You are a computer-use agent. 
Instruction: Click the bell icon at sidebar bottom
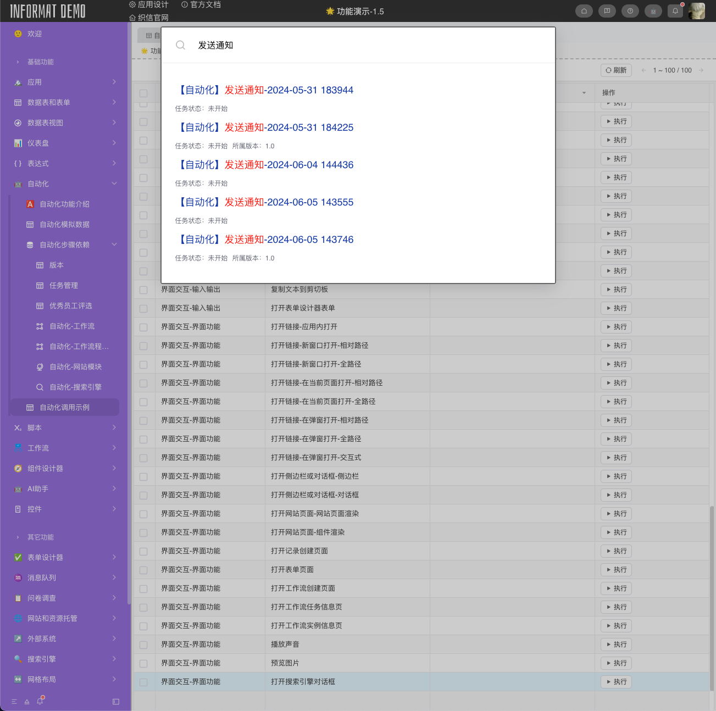[x=40, y=701]
